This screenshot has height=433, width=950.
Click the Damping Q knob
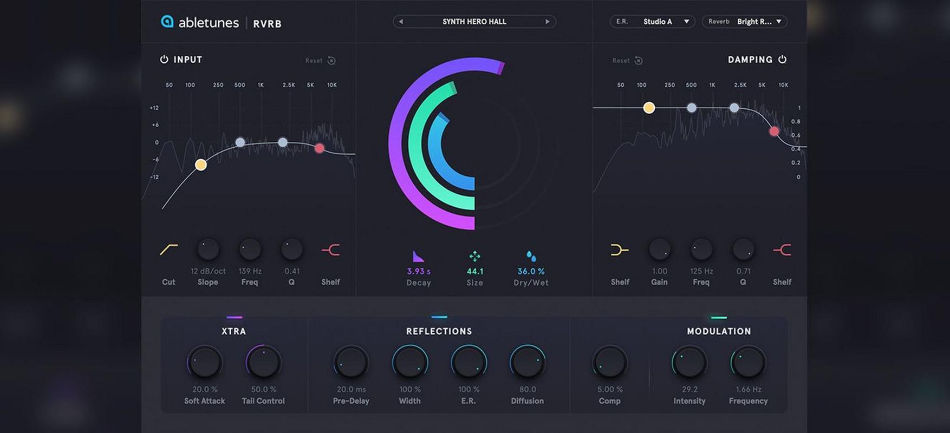[743, 250]
